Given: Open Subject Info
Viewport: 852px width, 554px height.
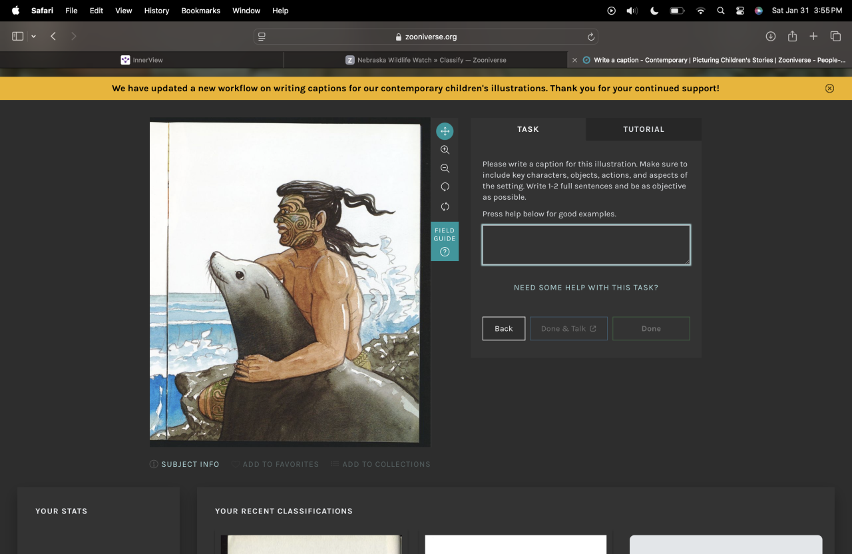Looking at the screenshot, I should [184, 464].
